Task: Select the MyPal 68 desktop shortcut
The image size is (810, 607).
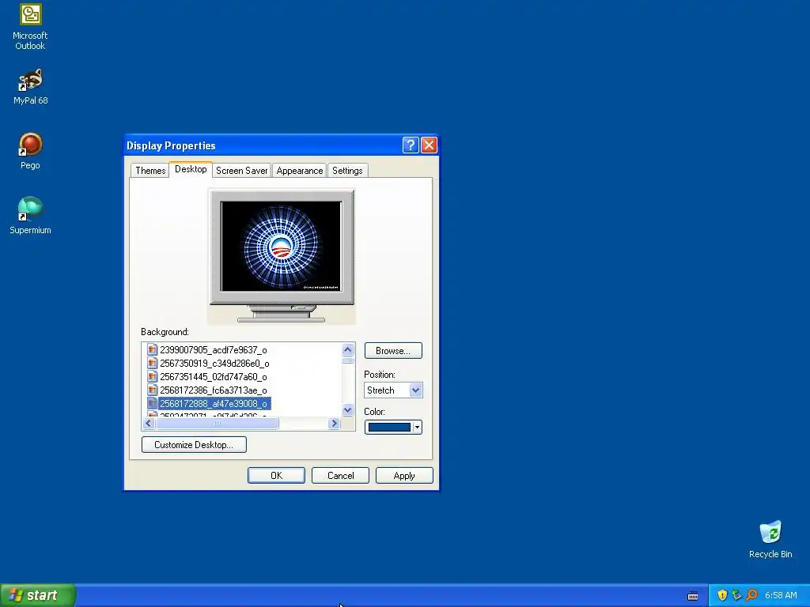Action: 31,87
